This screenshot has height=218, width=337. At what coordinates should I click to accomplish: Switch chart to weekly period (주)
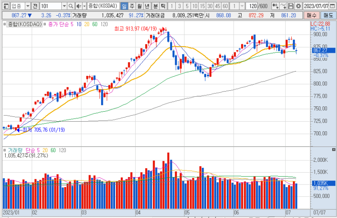coord(132,6)
